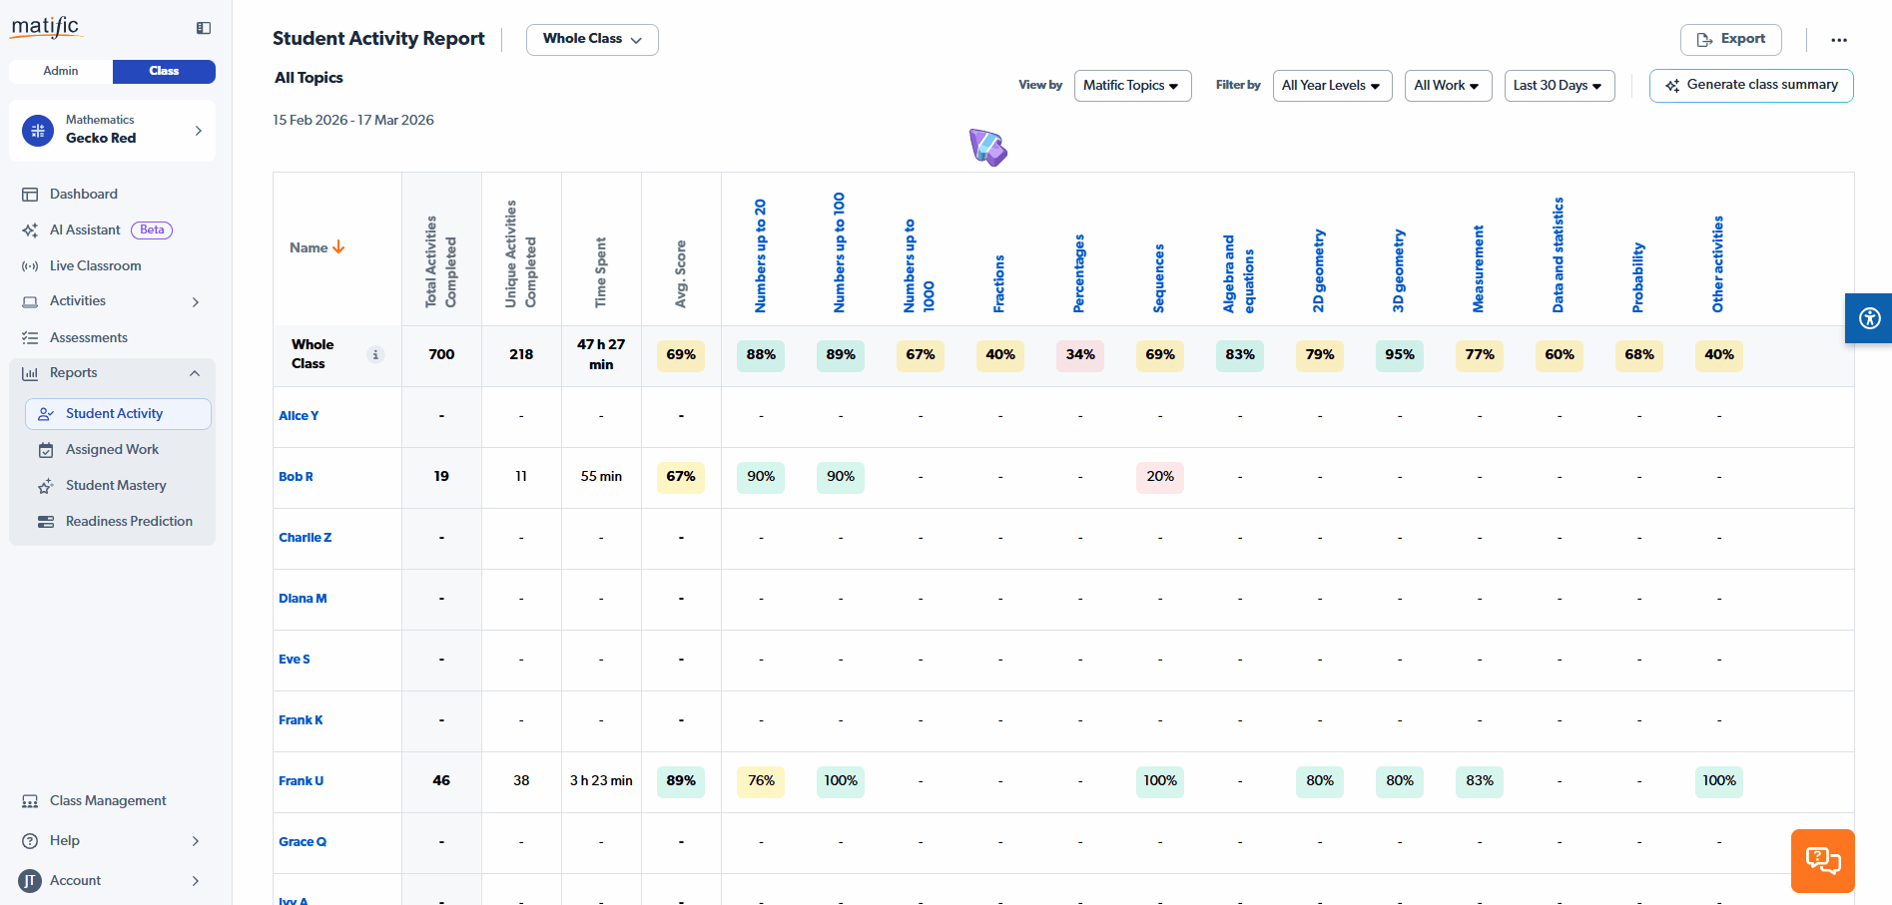Select the Student Mastery report icon

coord(46,485)
